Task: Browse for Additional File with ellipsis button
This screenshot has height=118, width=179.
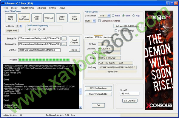Action: [64, 44]
